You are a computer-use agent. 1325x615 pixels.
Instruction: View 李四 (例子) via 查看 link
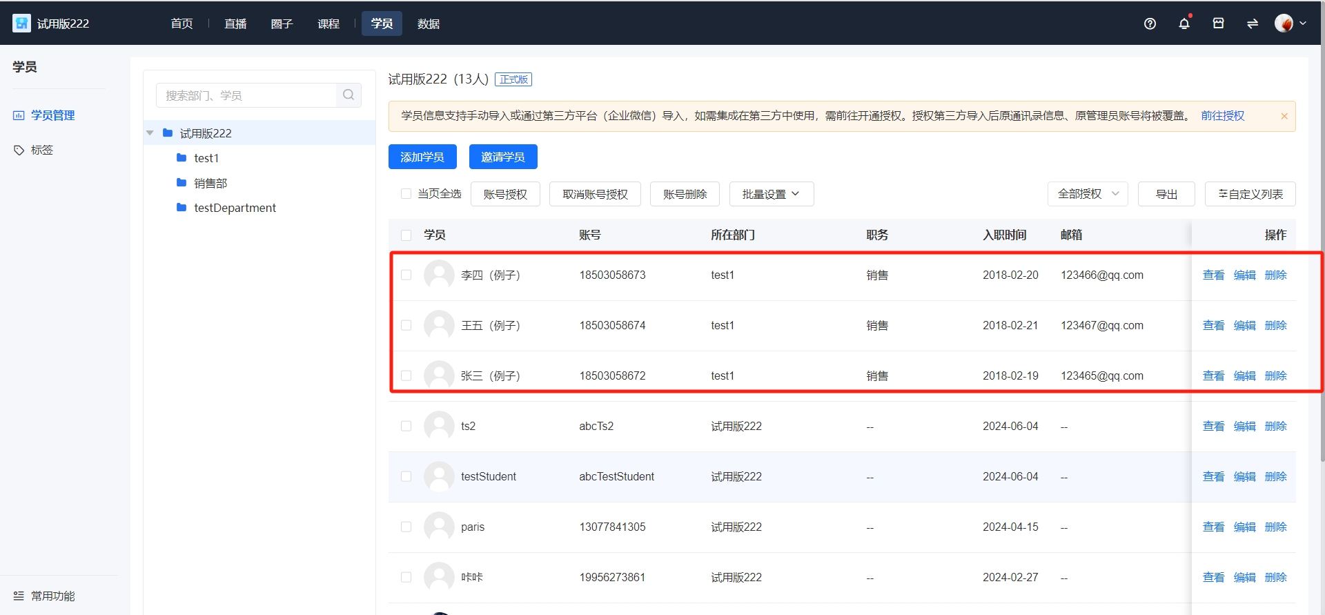point(1213,275)
